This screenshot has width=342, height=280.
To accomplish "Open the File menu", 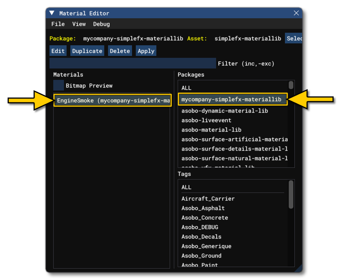I will click(x=58, y=24).
